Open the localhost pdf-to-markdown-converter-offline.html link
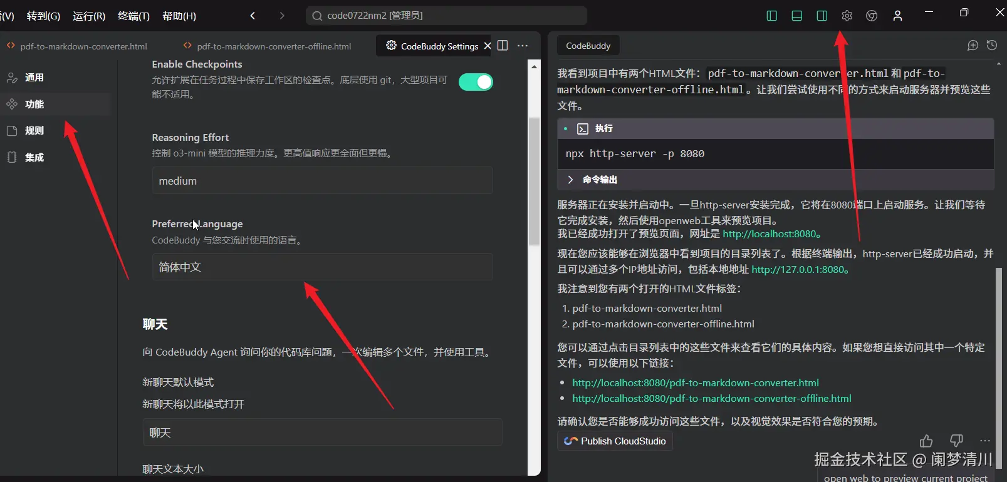 point(712,398)
